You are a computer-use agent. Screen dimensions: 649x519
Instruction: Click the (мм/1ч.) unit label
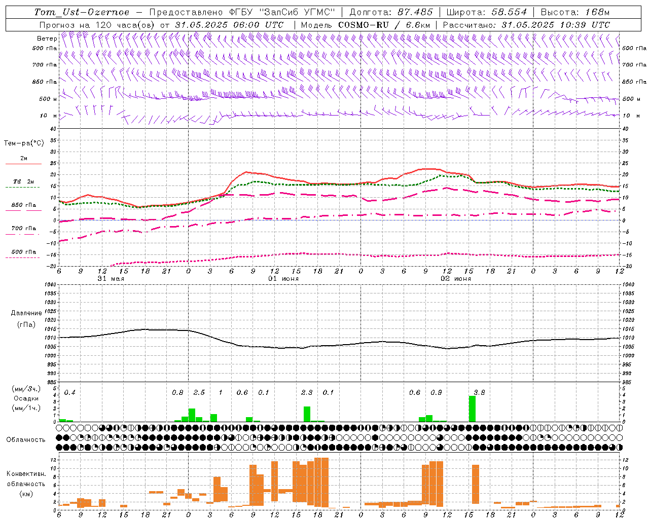[x=26, y=407]
